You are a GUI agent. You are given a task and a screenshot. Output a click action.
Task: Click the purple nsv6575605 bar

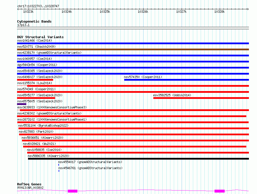(x=22, y=104)
